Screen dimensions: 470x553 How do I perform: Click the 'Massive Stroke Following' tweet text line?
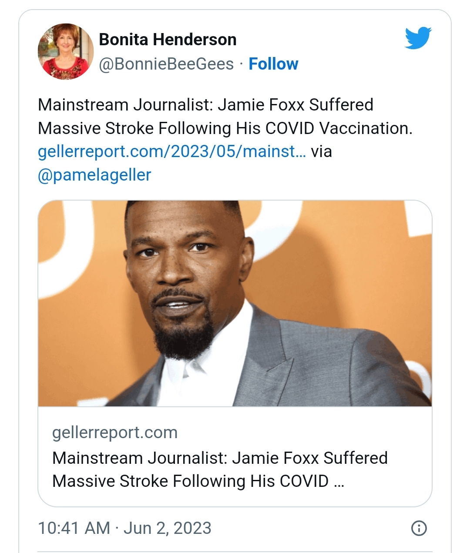pyautogui.click(x=225, y=128)
